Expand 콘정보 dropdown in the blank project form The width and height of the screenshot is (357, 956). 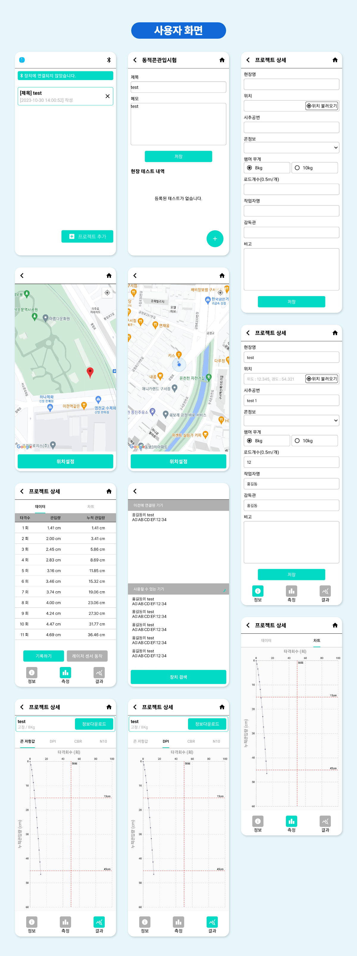291,148
